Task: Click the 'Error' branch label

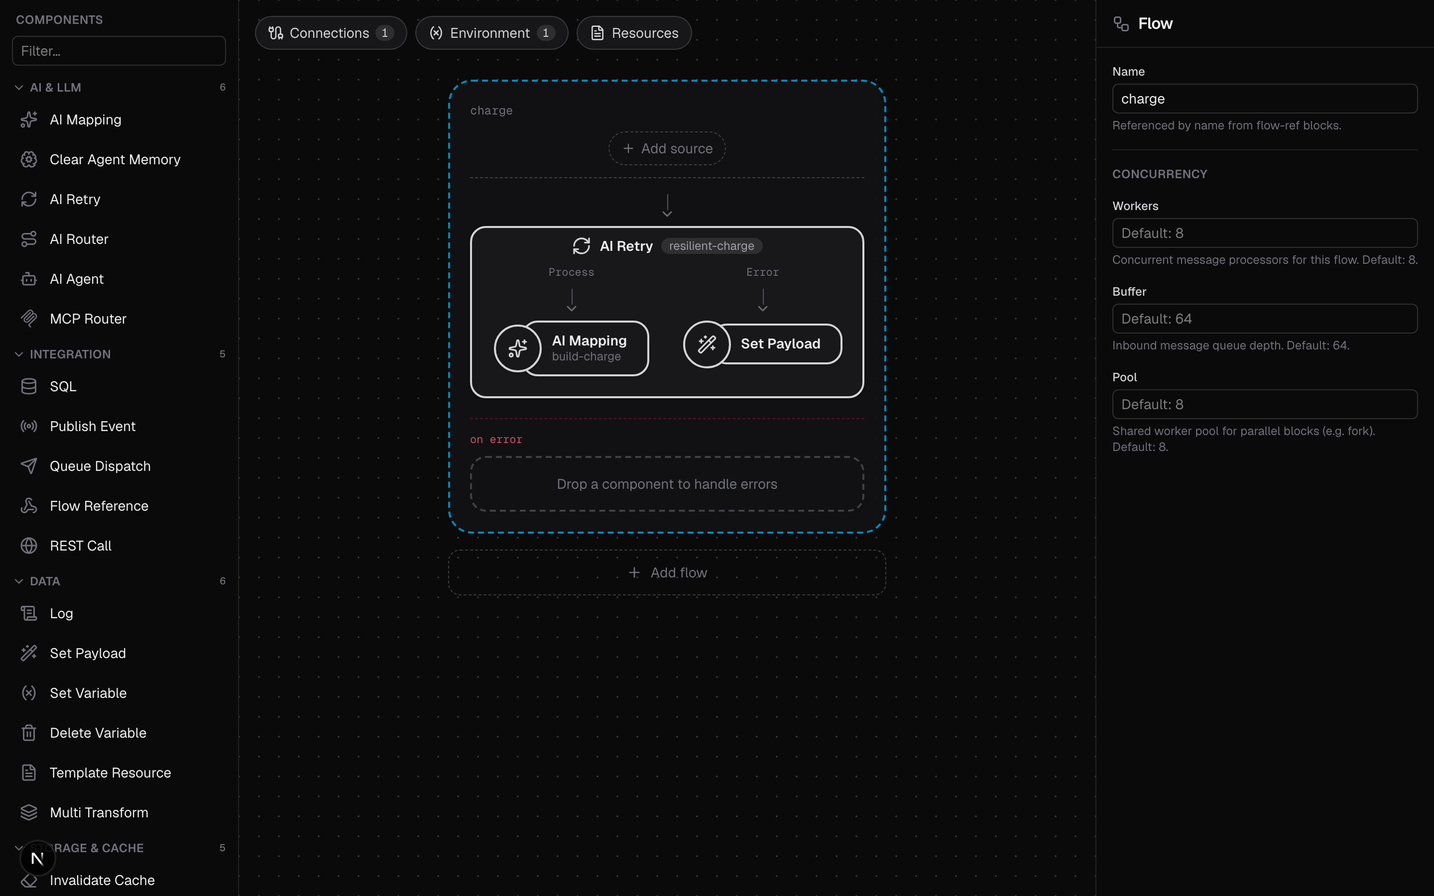Action: 762,273
